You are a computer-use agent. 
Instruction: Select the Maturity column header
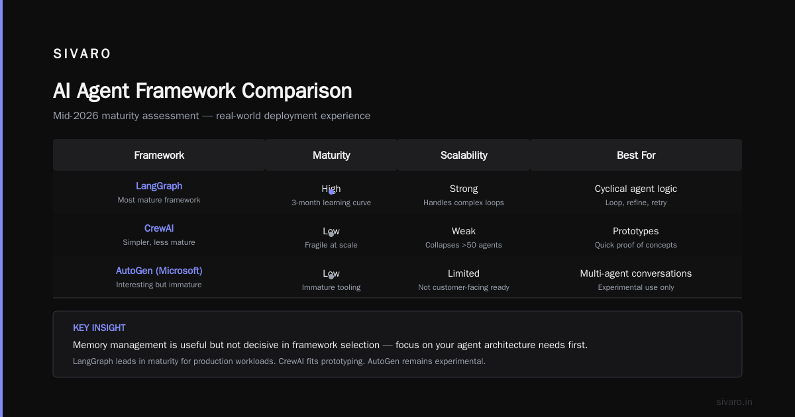(331, 155)
